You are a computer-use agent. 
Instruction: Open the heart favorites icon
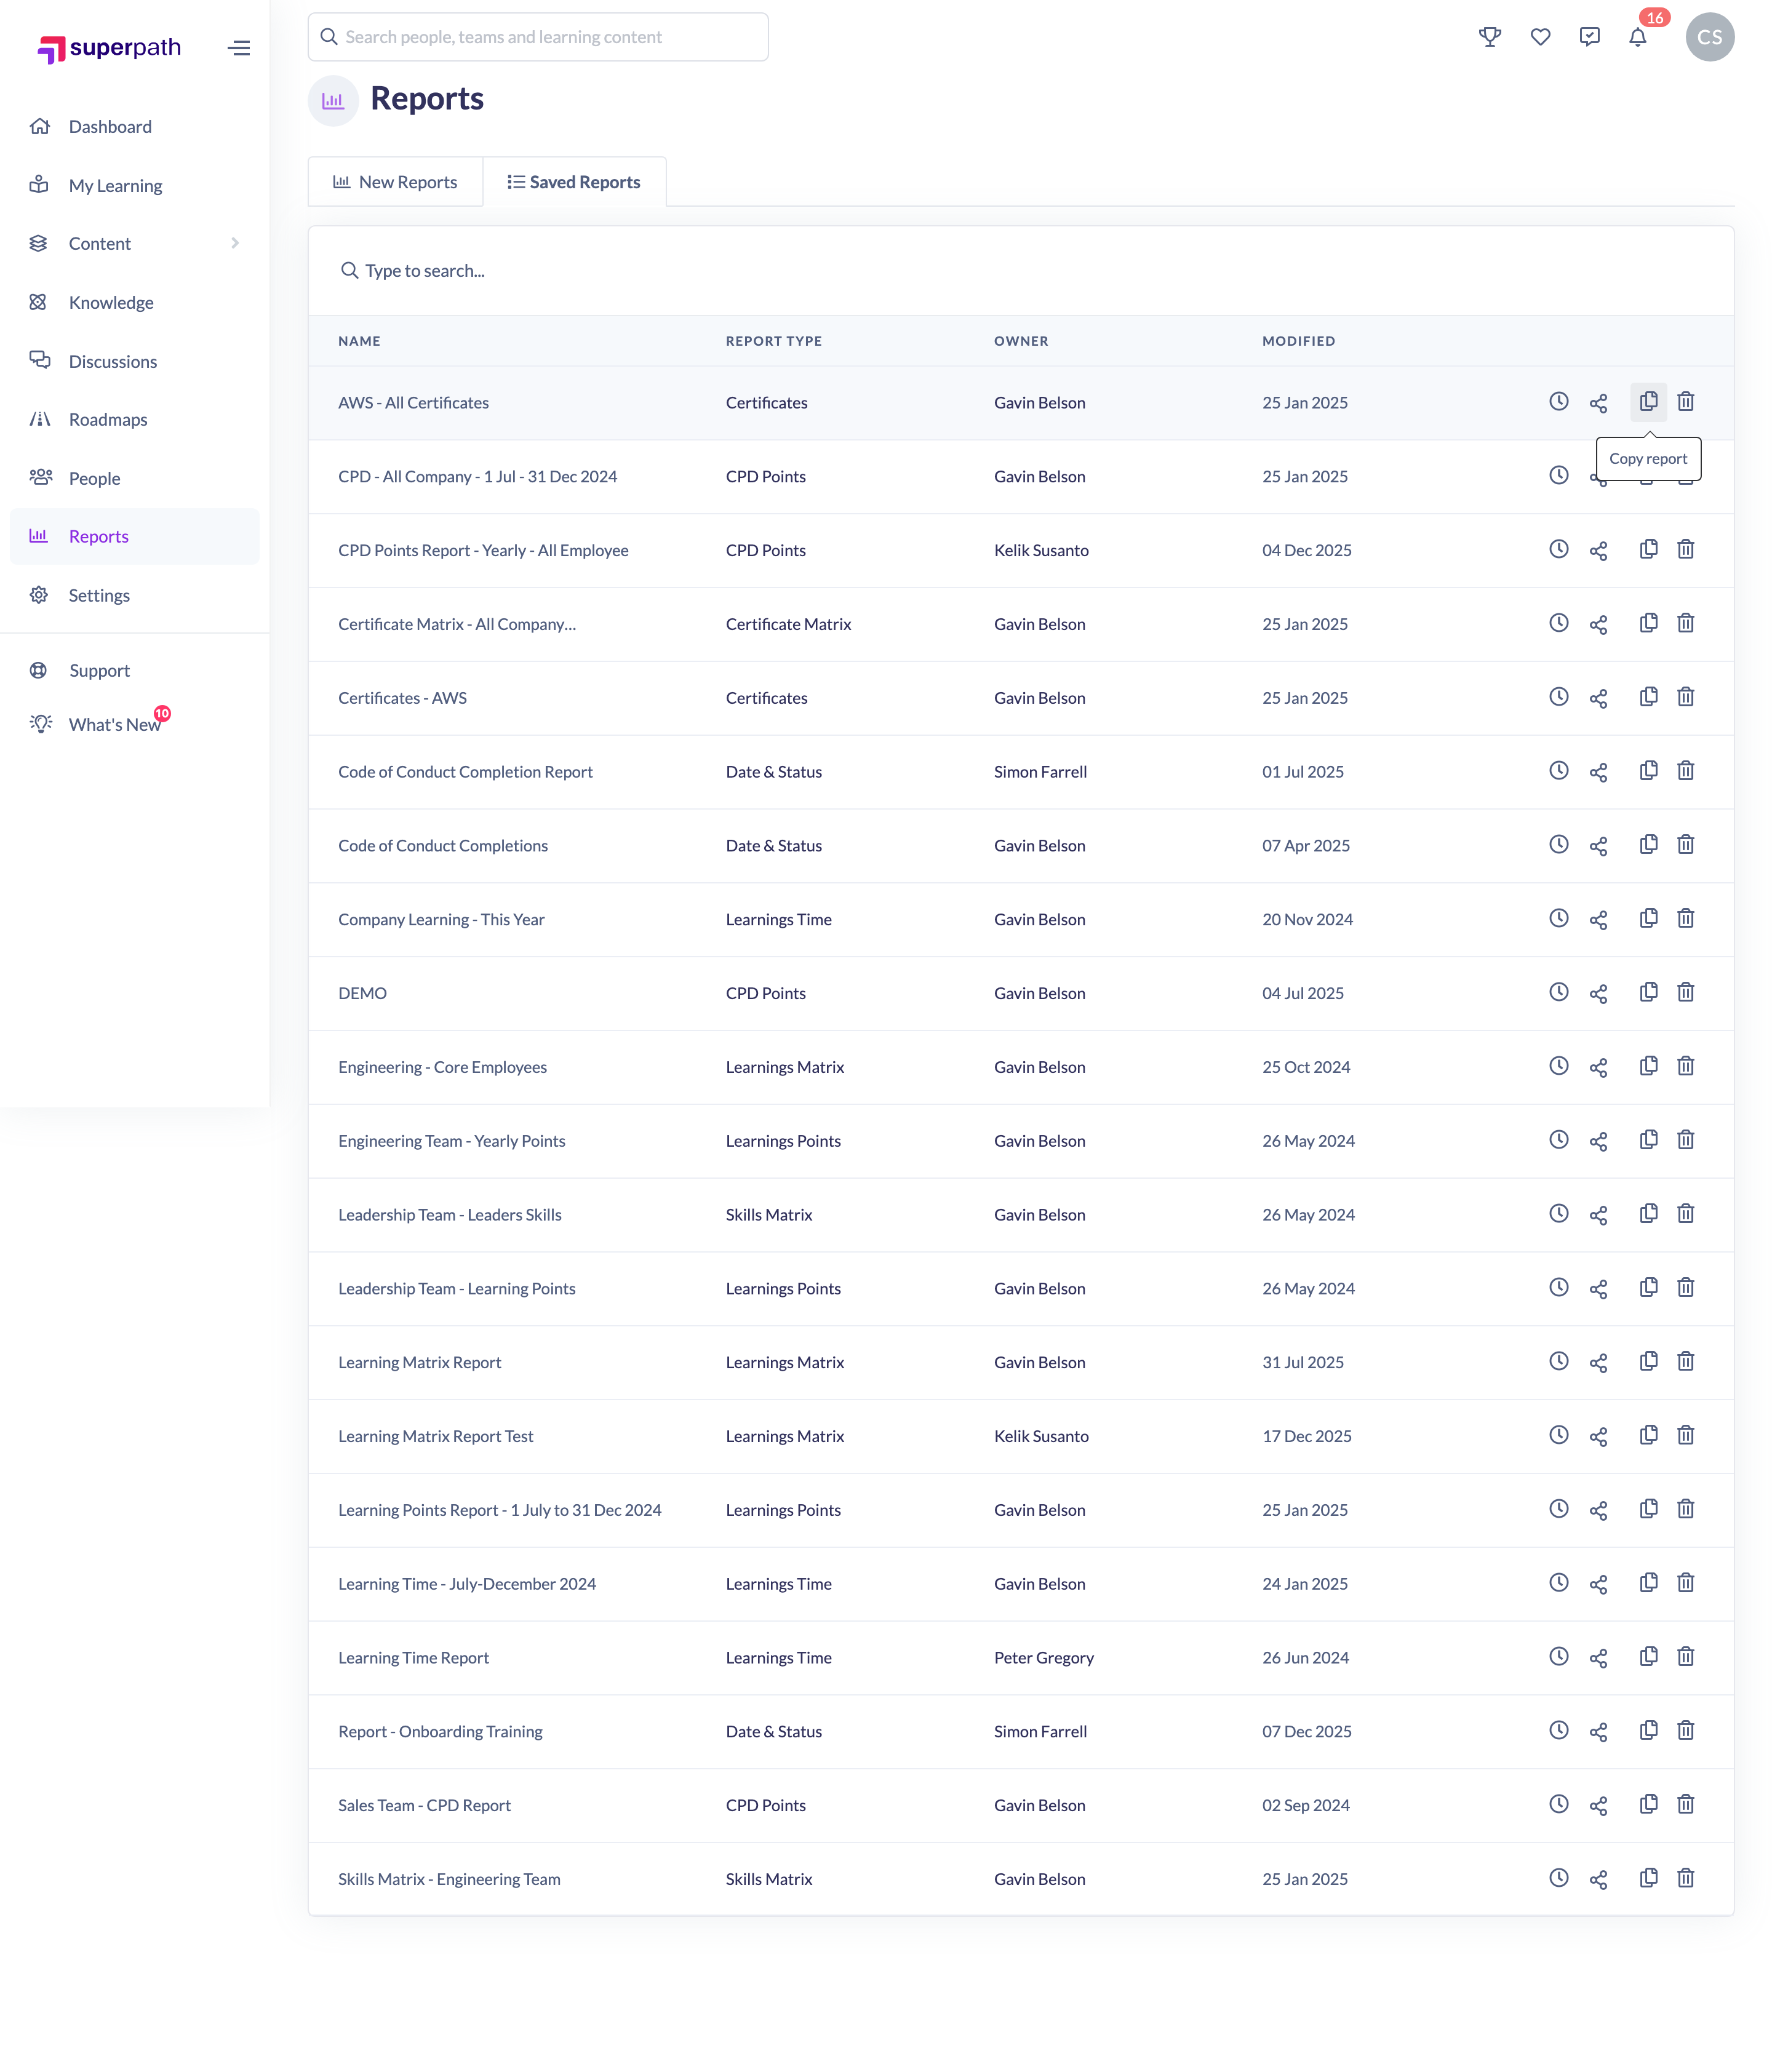coord(1540,37)
